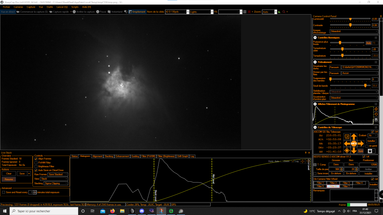Viewport: 383px width, 215px height.
Task: Enable the FWHM Filter checkbox
Action: 36,163
